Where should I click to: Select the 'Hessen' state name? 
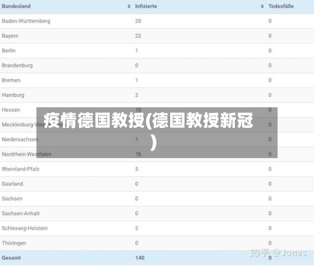pos(11,110)
